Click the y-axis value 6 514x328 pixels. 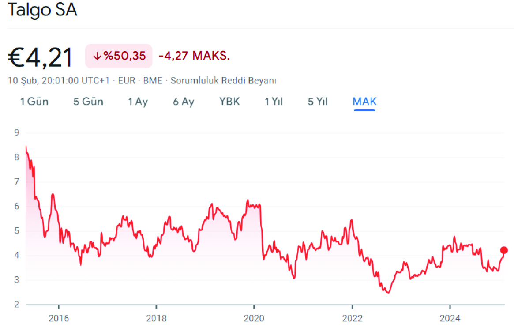click(x=17, y=206)
